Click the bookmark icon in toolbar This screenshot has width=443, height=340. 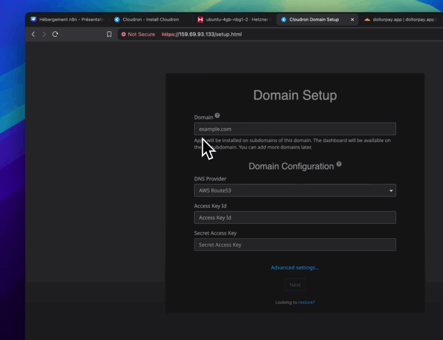(109, 34)
